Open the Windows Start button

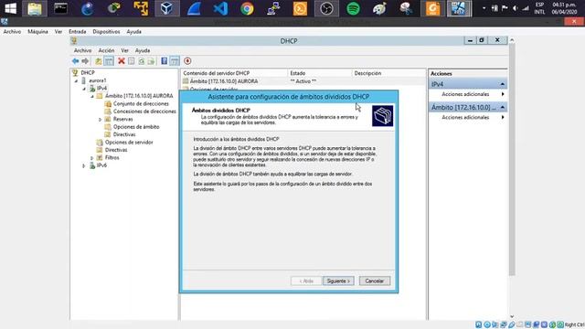(x=10, y=8)
